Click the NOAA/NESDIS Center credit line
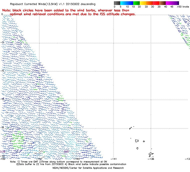 pyautogui.click(x=88, y=168)
